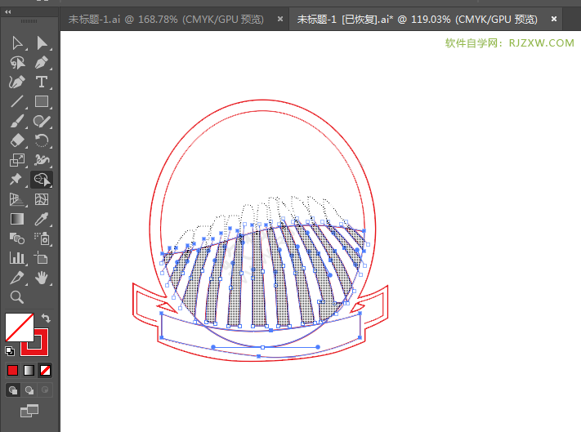The width and height of the screenshot is (581, 432).
Task: Select the Type tool
Action: (x=42, y=82)
